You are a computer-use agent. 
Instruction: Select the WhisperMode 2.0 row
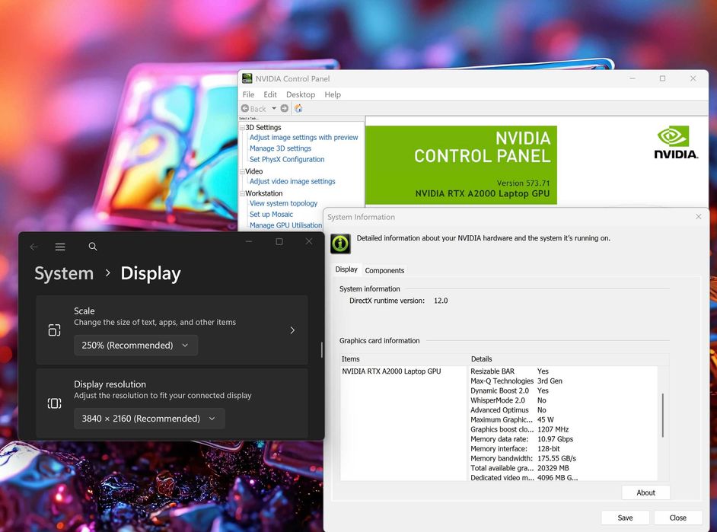(563, 400)
